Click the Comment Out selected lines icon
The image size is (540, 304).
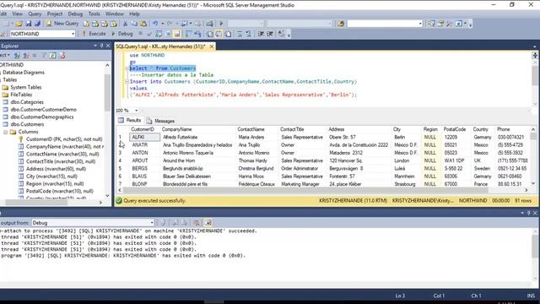tap(240, 34)
